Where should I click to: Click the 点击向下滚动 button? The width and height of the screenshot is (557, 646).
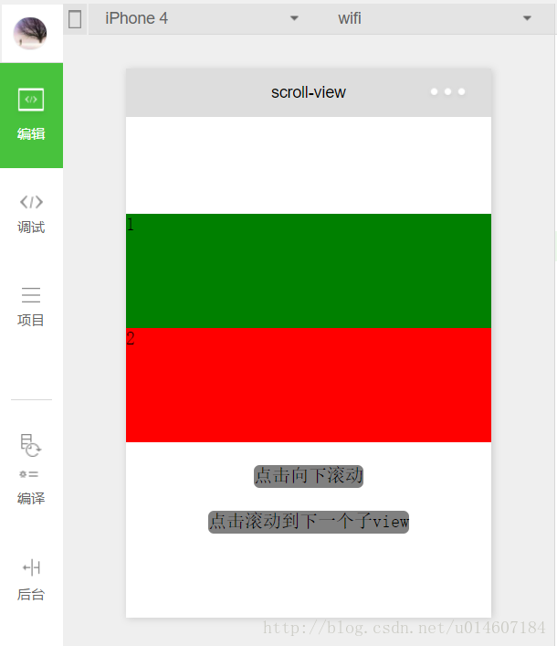(x=309, y=476)
